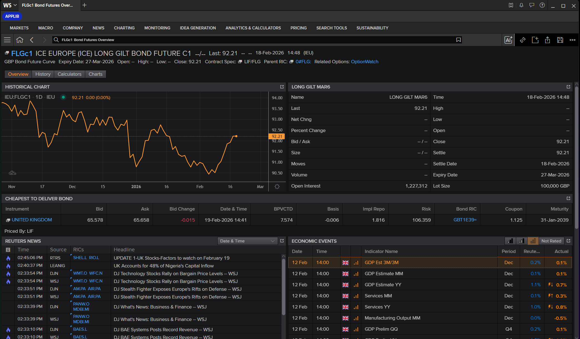Save layout using the floppy disk icon
The width and height of the screenshot is (580, 339).
pyautogui.click(x=560, y=40)
